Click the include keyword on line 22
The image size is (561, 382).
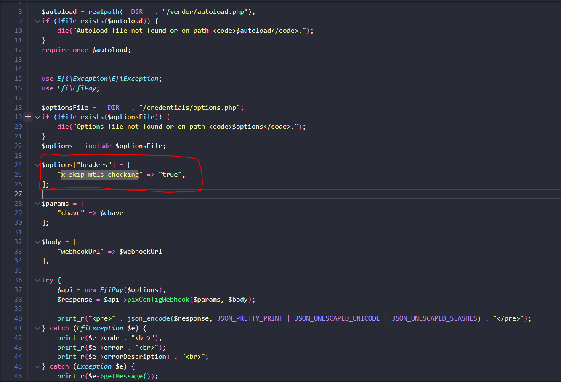(x=98, y=146)
